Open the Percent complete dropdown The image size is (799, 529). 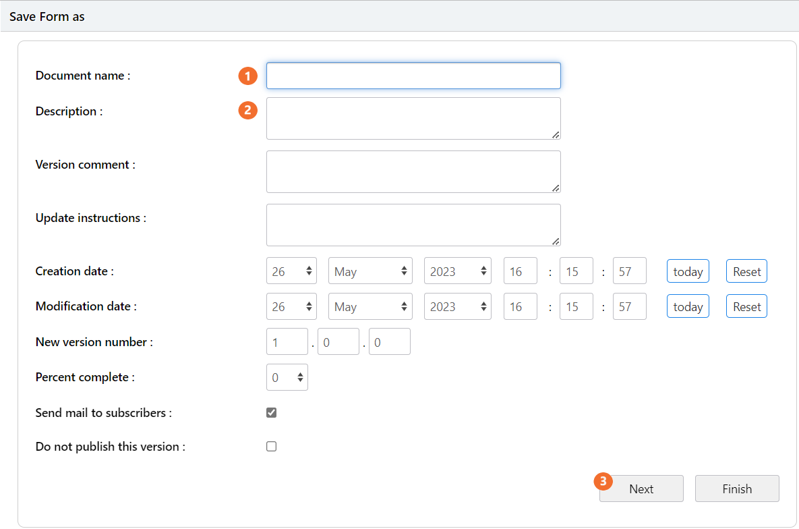tap(287, 377)
